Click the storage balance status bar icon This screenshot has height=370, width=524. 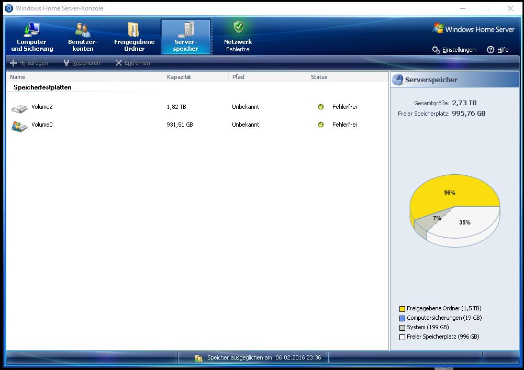[x=198, y=358]
